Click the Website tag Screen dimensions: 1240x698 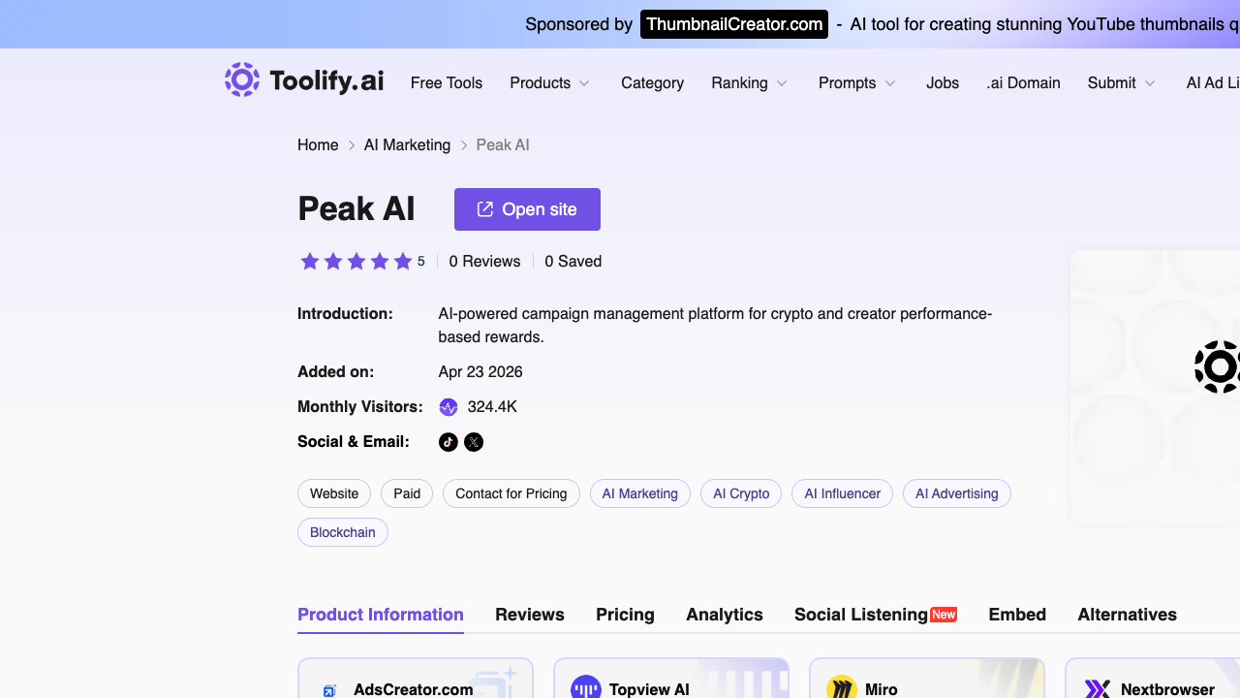334,493
